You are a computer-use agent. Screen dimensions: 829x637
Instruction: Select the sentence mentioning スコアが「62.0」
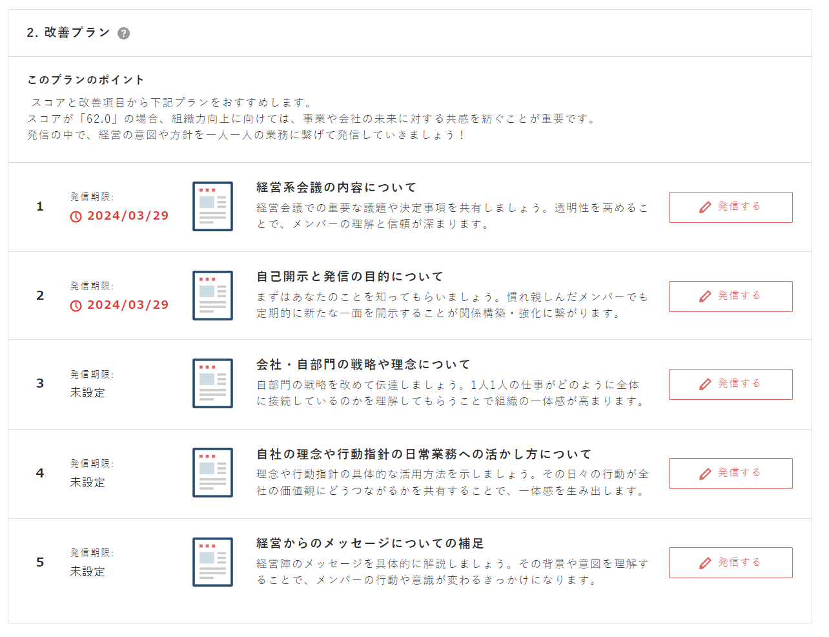coord(312,119)
